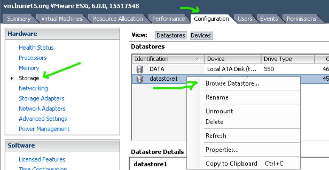Sort by the Identification column arrow

[197, 59]
